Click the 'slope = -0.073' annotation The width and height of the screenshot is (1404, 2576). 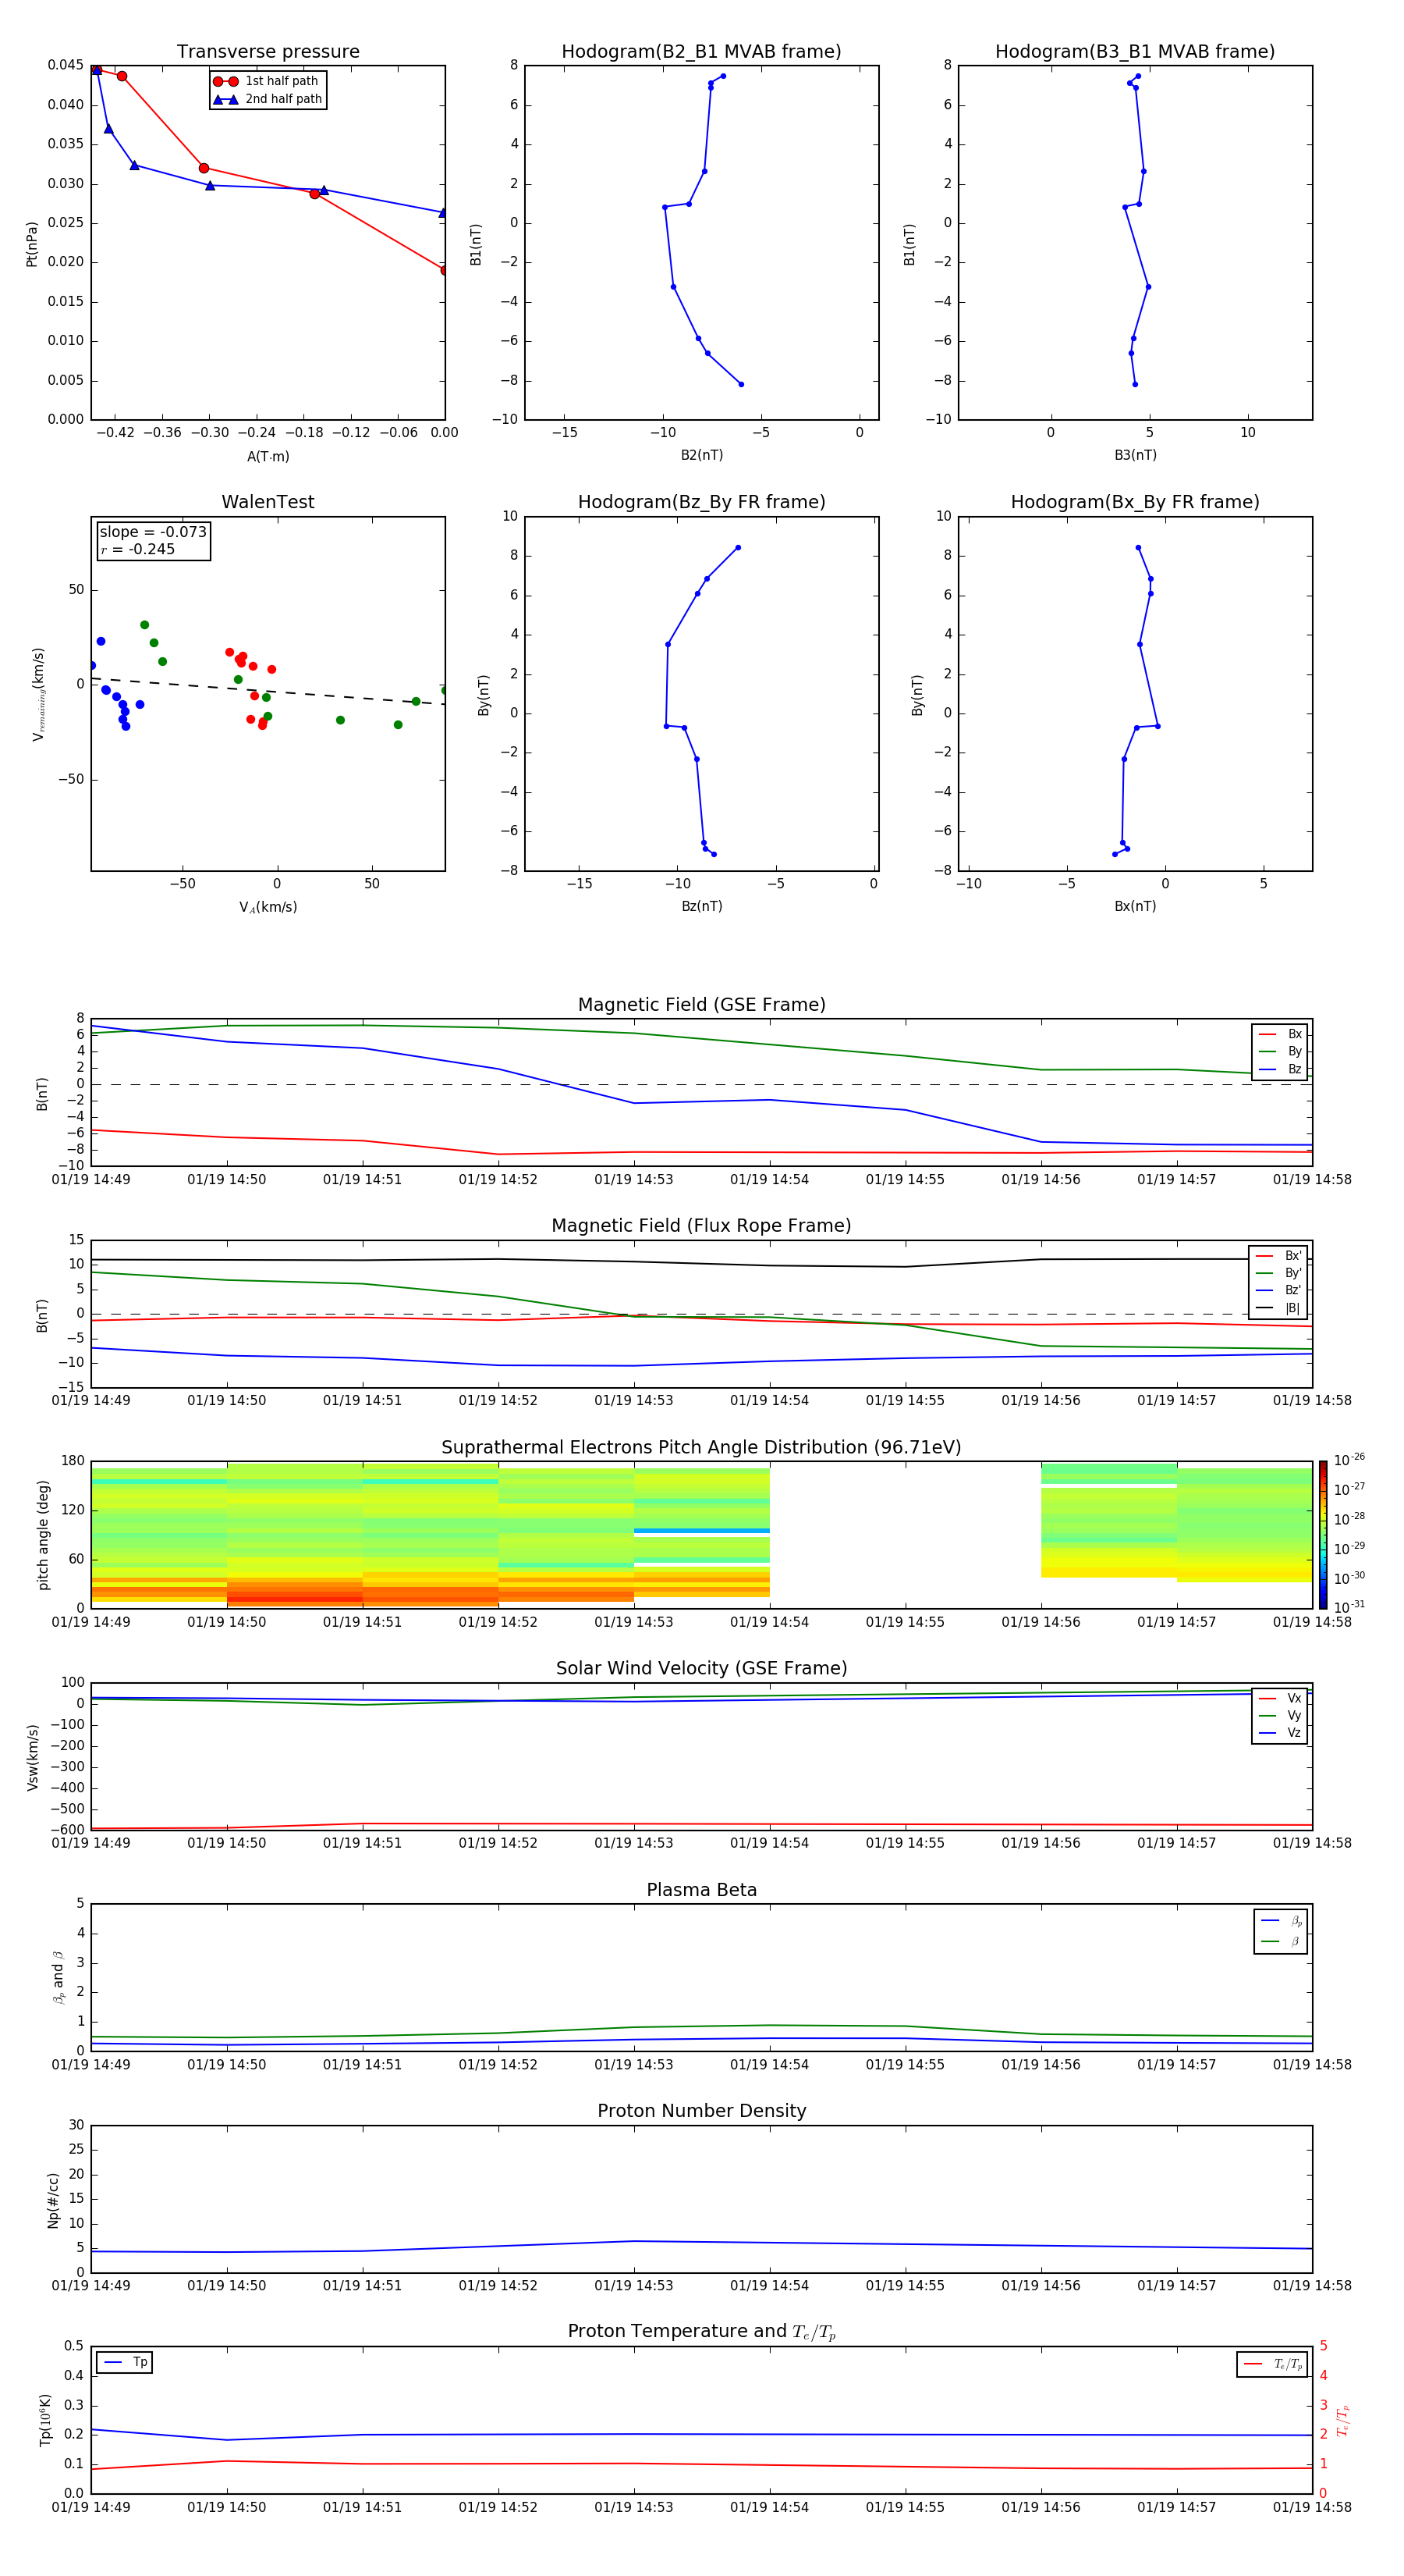point(153,532)
